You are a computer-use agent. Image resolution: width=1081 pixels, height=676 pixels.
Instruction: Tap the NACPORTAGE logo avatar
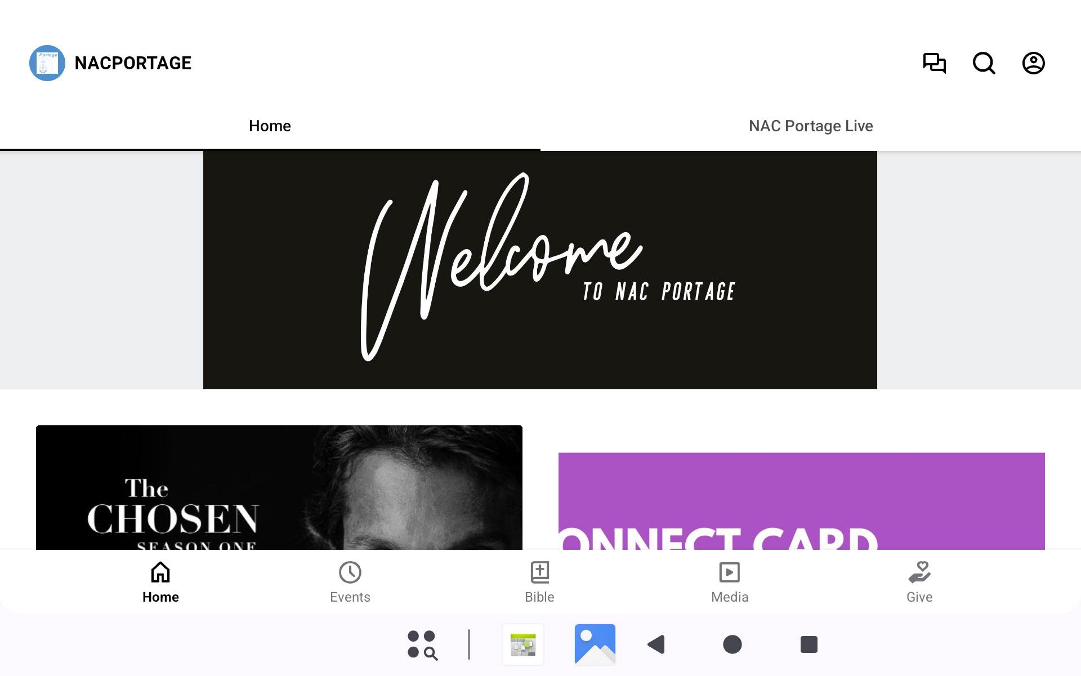47,63
